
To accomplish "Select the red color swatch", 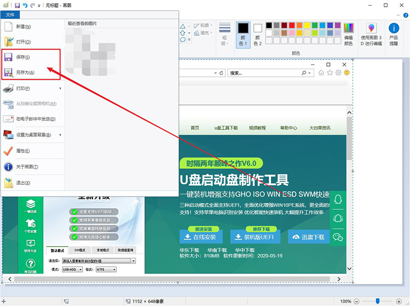I will (291, 25).
